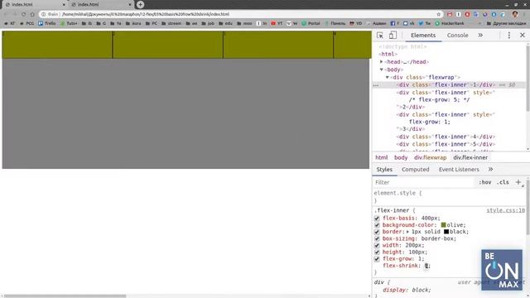Open a new browser tab
Image resolution: width=530 pixels, height=298 pixels.
pyautogui.click(x=140, y=5)
